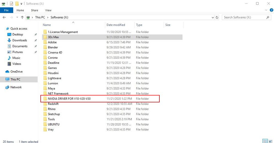274x143 pixels.
Task: Select the Games folder icon
Action: pyautogui.click(x=45, y=68)
